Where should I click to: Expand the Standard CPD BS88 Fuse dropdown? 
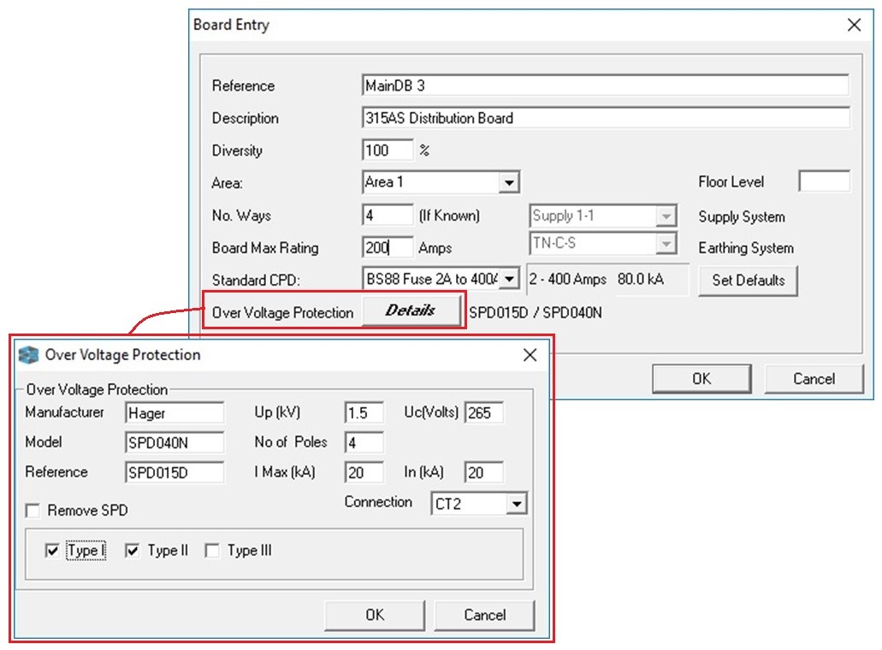tap(509, 279)
